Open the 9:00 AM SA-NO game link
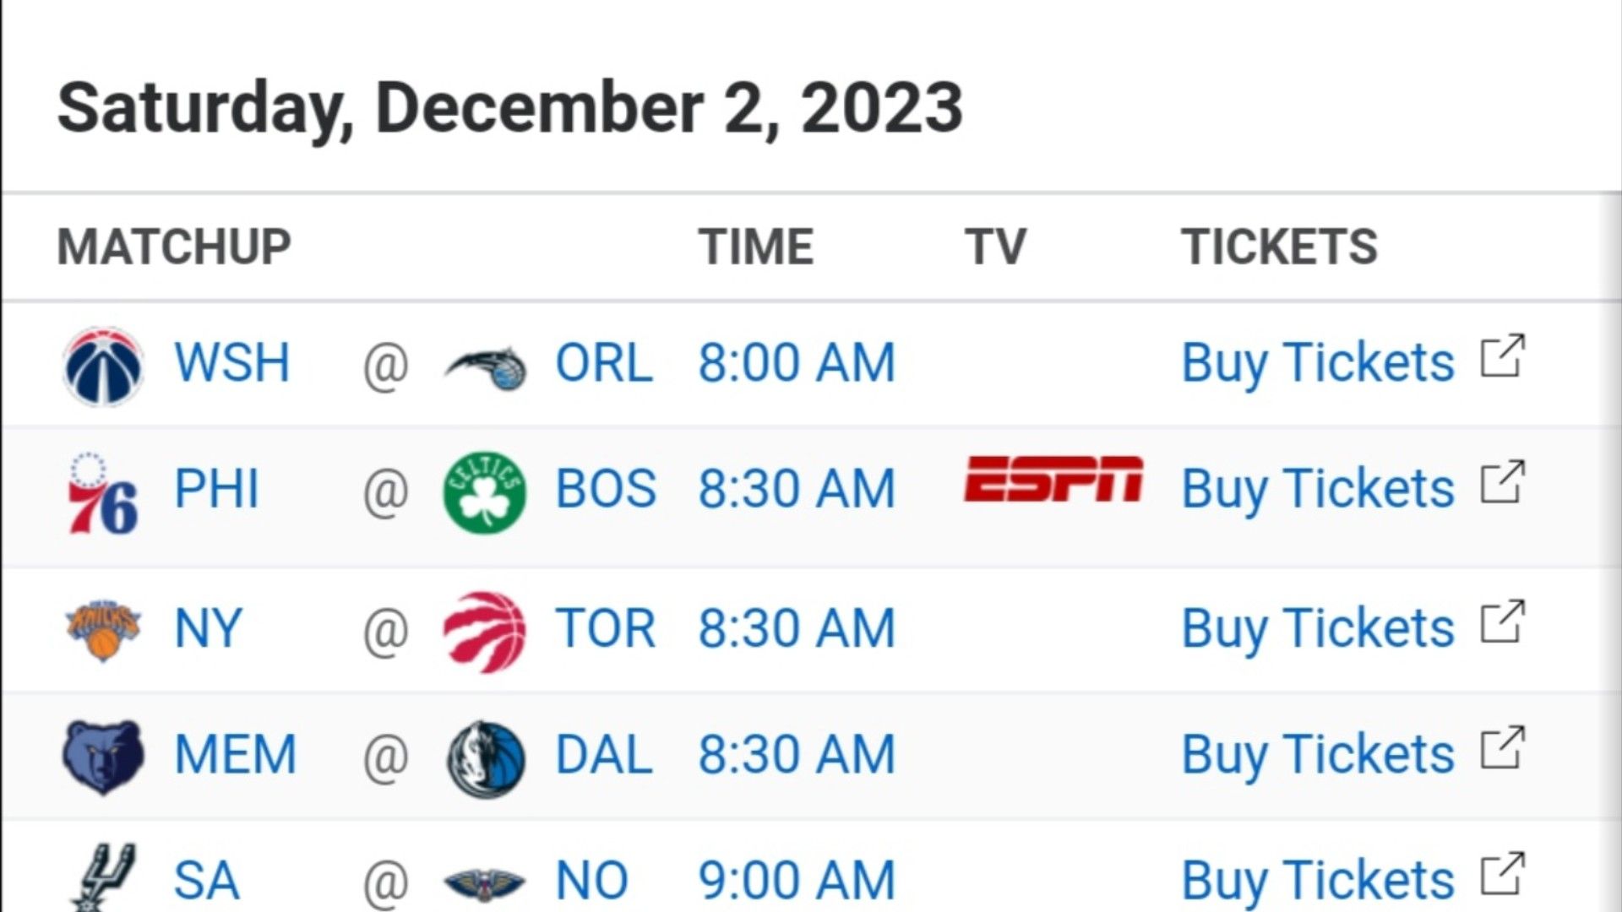This screenshot has width=1622, height=912. [x=796, y=881]
